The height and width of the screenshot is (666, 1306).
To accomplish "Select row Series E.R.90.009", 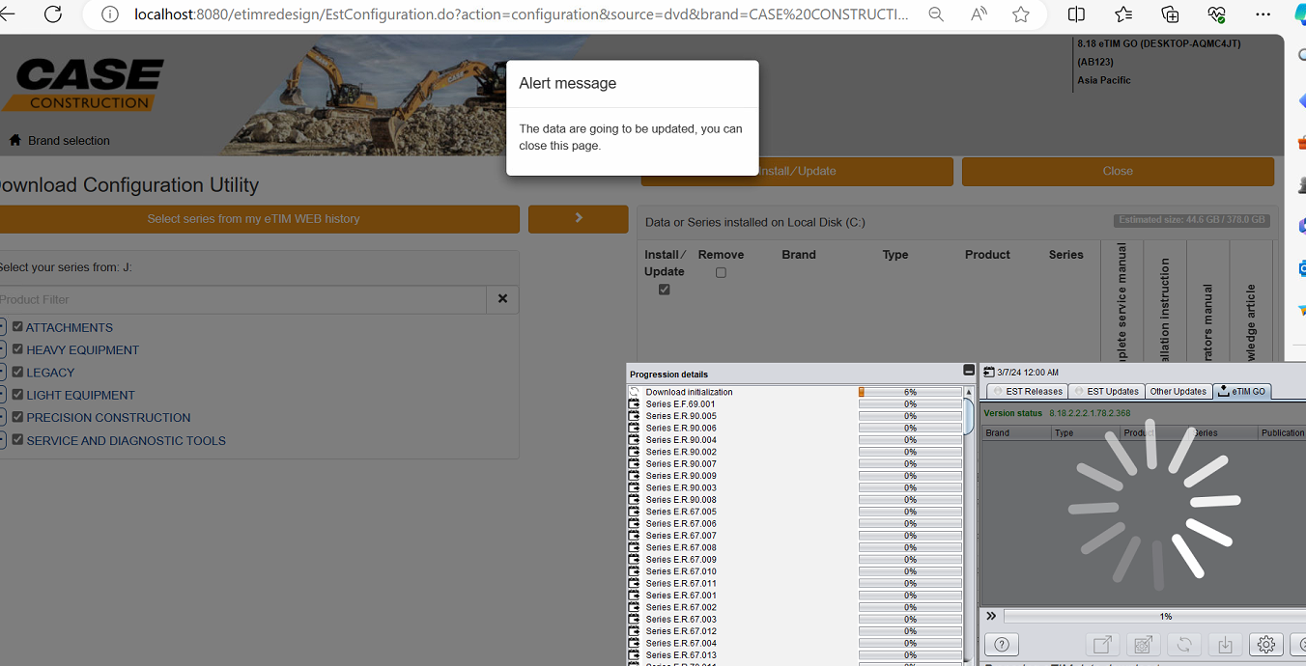I will click(795, 476).
